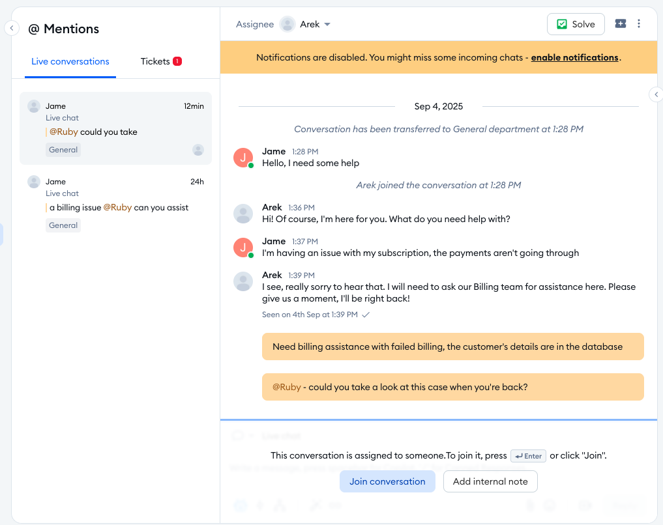Viewport: 663px width, 525px height.
Task: Click the seen checkmark under Arek's 1:39 message
Action: point(366,315)
